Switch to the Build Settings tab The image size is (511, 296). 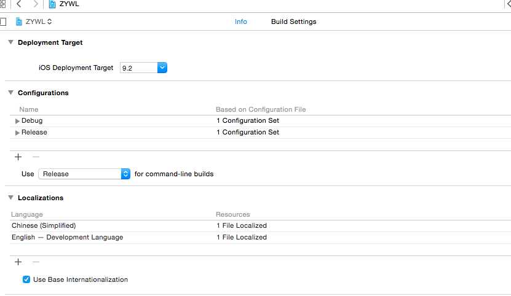tap(293, 21)
